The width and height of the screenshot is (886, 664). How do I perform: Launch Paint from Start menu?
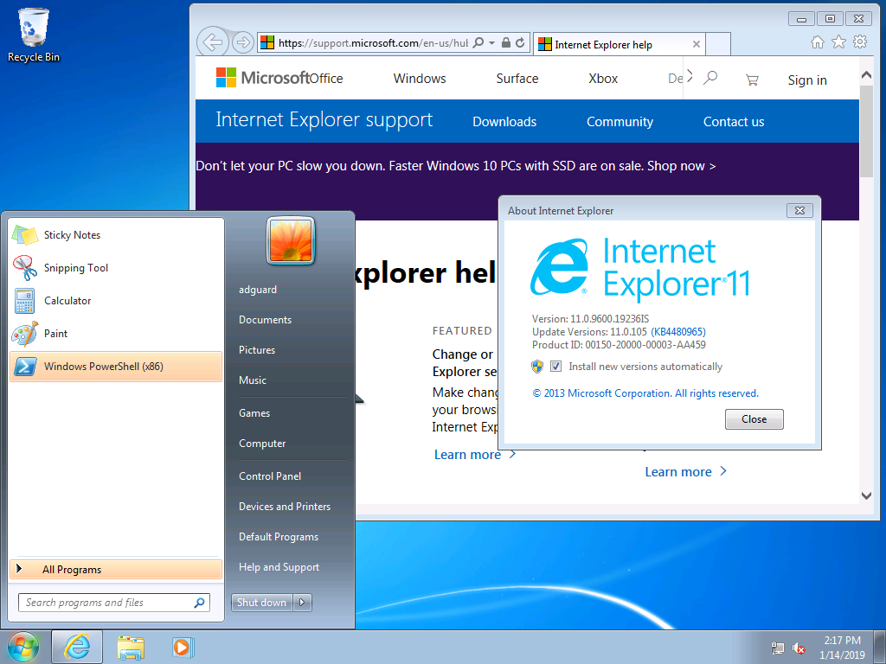pyautogui.click(x=116, y=333)
